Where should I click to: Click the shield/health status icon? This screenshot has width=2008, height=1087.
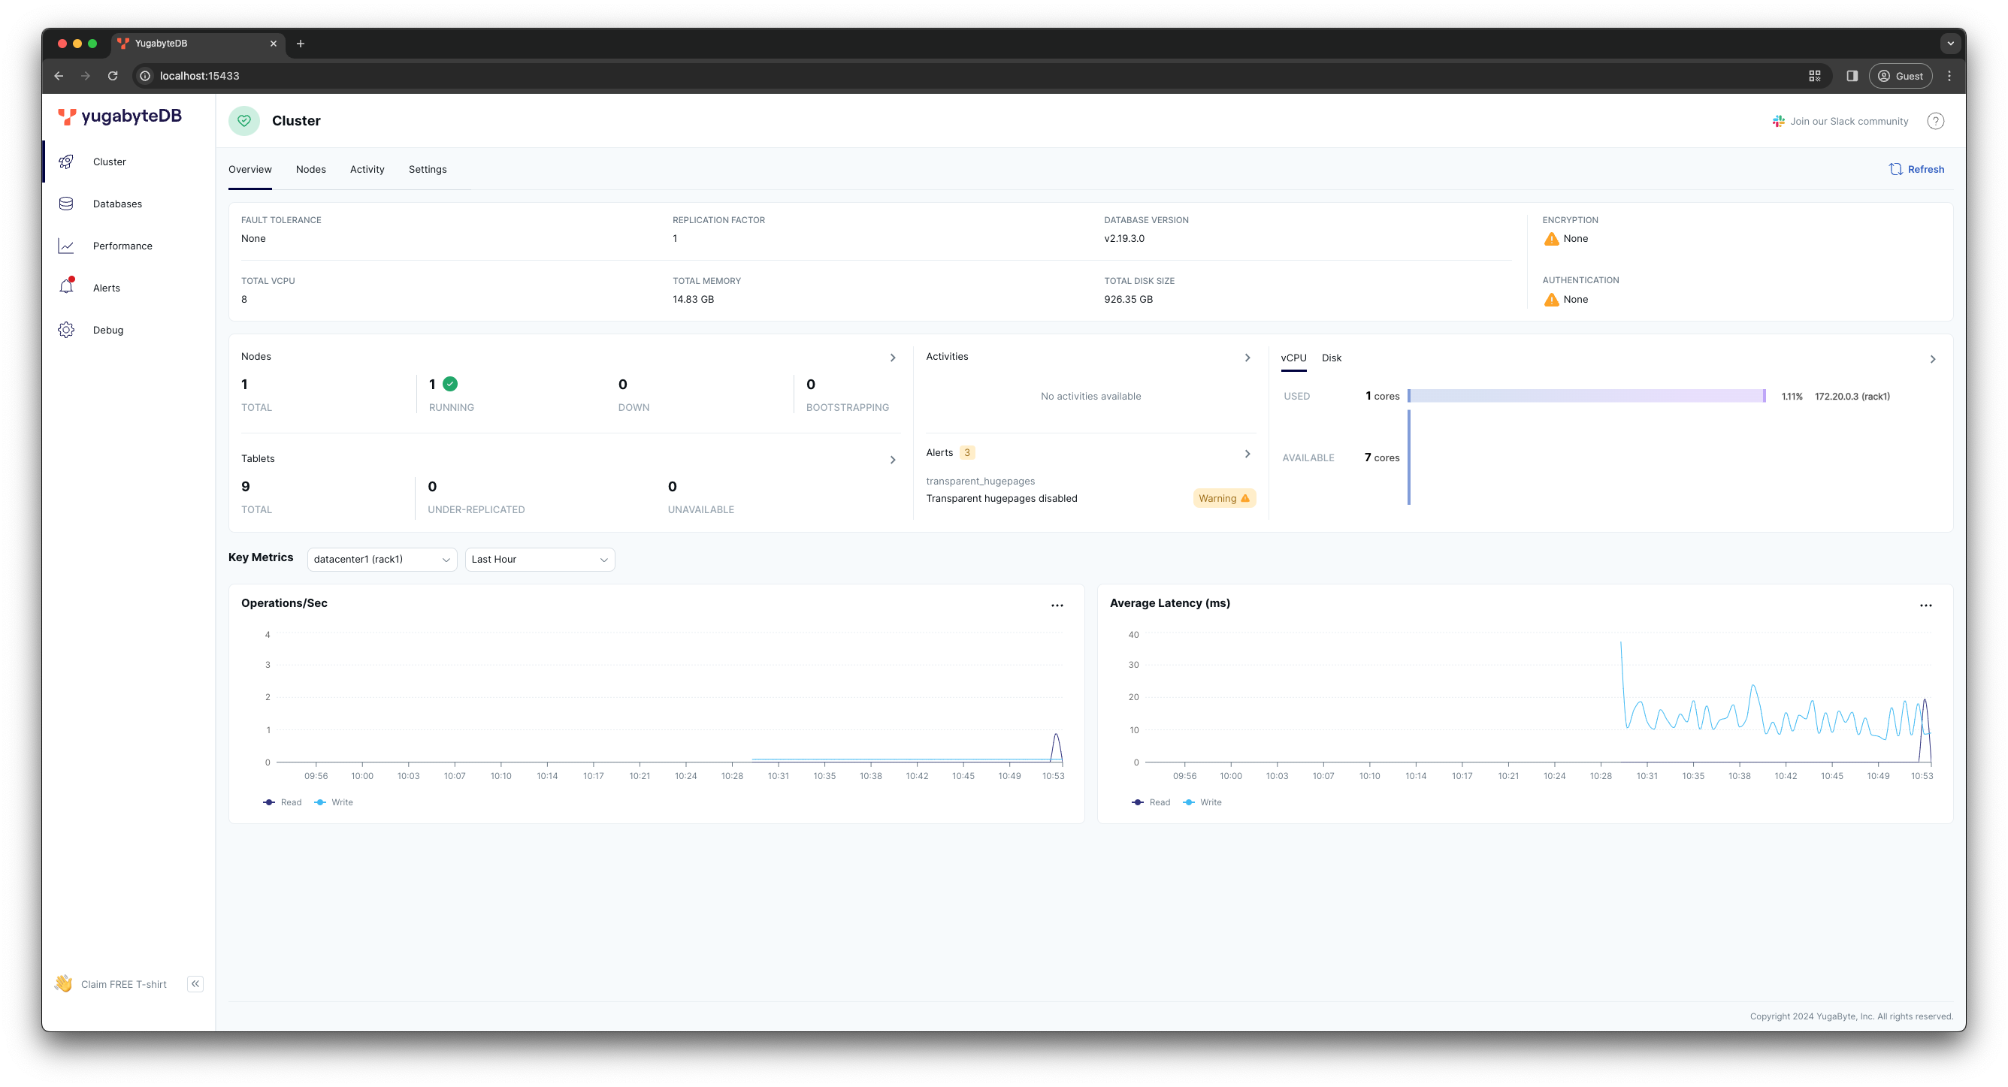point(243,120)
